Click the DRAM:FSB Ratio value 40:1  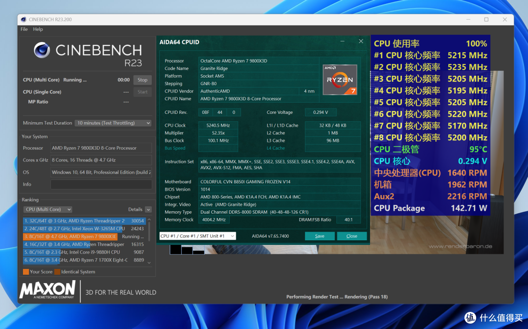click(349, 219)
